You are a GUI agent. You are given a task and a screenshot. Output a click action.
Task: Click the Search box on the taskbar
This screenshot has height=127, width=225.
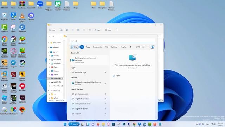coord(74,124)
